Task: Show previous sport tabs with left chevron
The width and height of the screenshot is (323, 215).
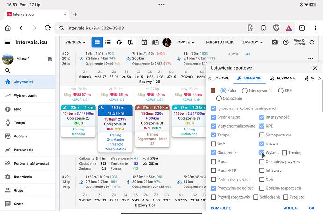Action: point(210,78)
